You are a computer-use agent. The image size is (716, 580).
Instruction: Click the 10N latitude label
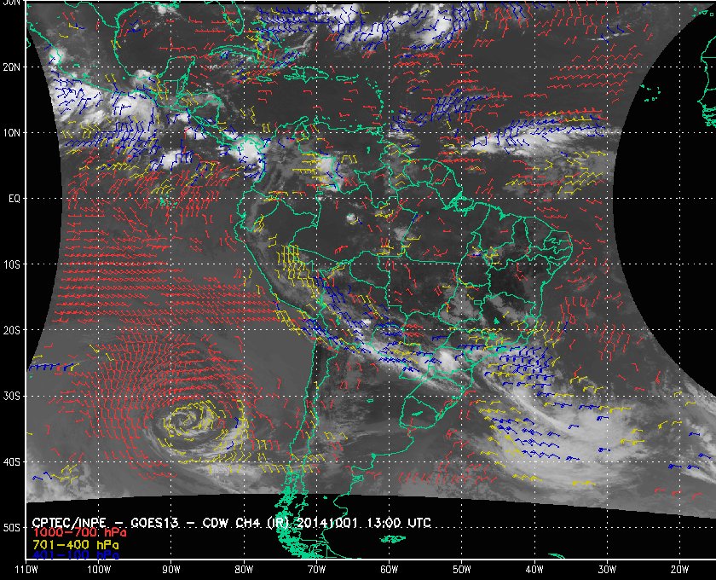(x=12, y=133)
